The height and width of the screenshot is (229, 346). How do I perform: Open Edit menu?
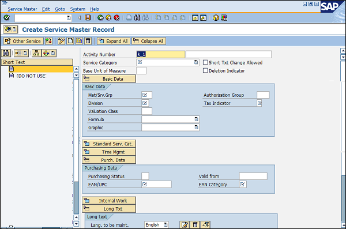pyautogui.click(x=46, y=9)
